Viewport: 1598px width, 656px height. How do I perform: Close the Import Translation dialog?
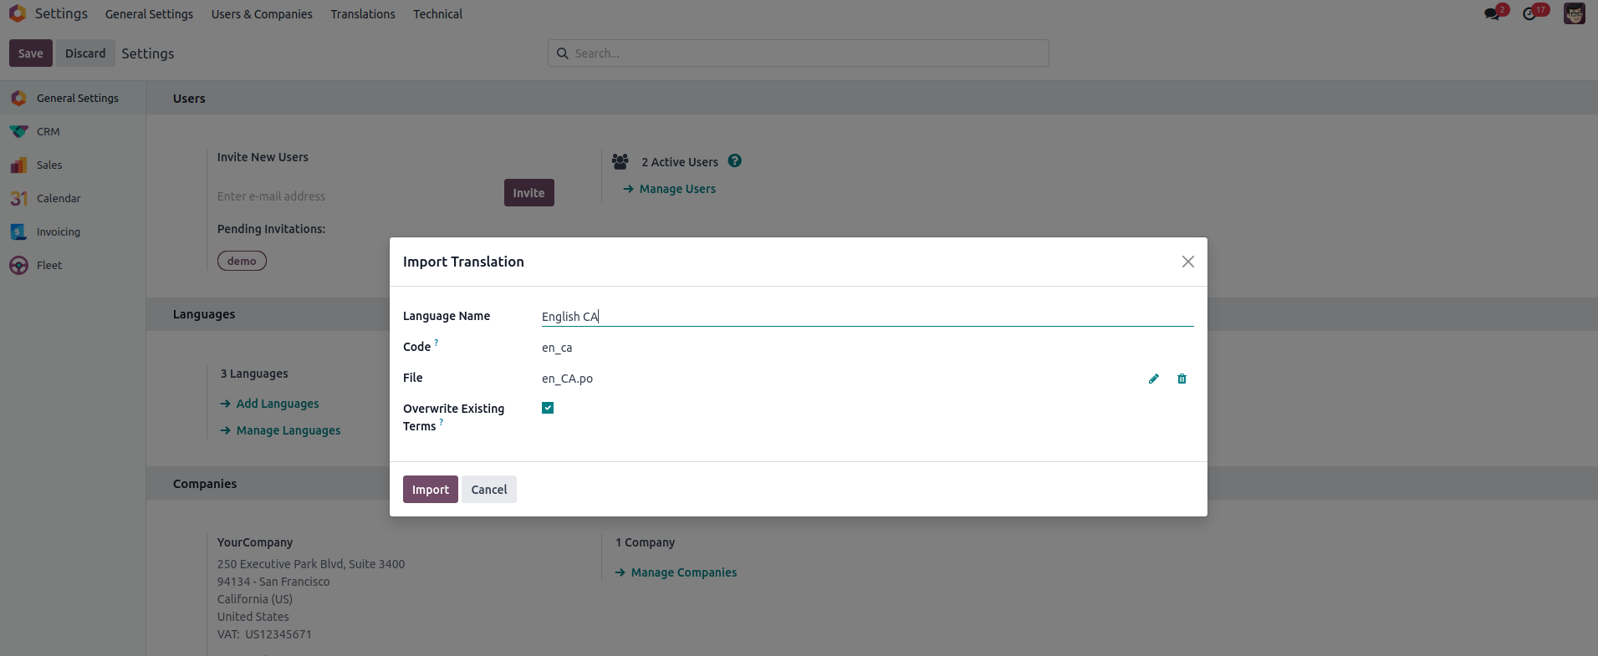pos(1187,262)
